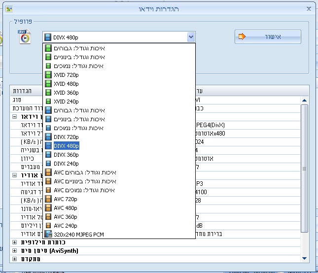This screenshot has width=318, height=273.
Task: Expand the סימן מים (AviSynth) section
Action: tap(14, 251)
